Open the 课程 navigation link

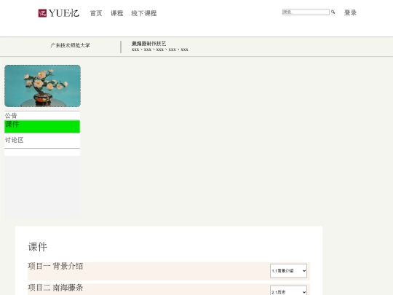click(x=117, y=13)
